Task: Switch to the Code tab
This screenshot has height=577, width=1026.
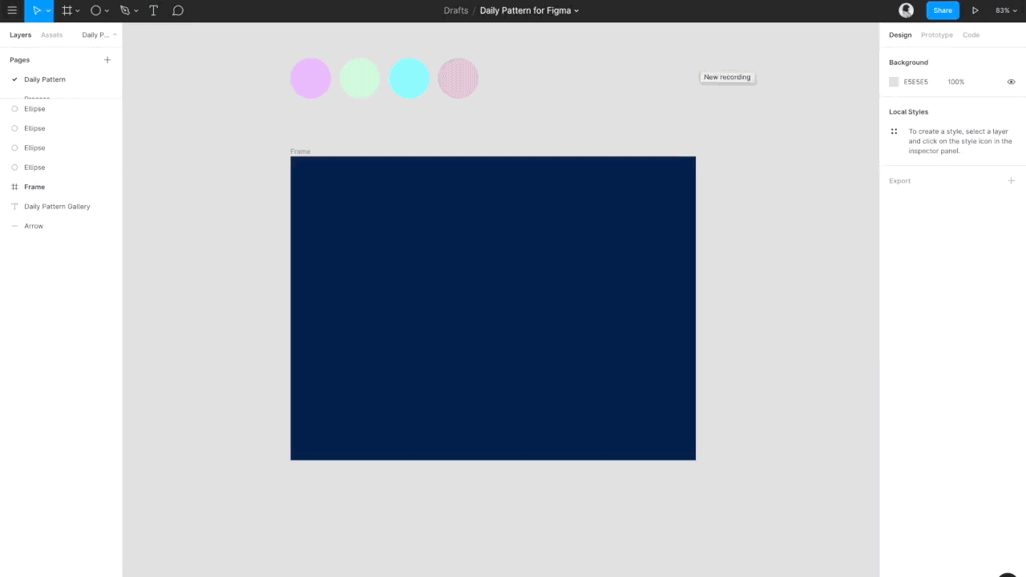Action: pos(971,35)
